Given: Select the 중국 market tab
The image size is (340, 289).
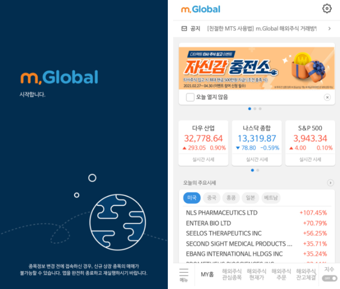Looking at the screenshot, I should (x=211, y=197).
